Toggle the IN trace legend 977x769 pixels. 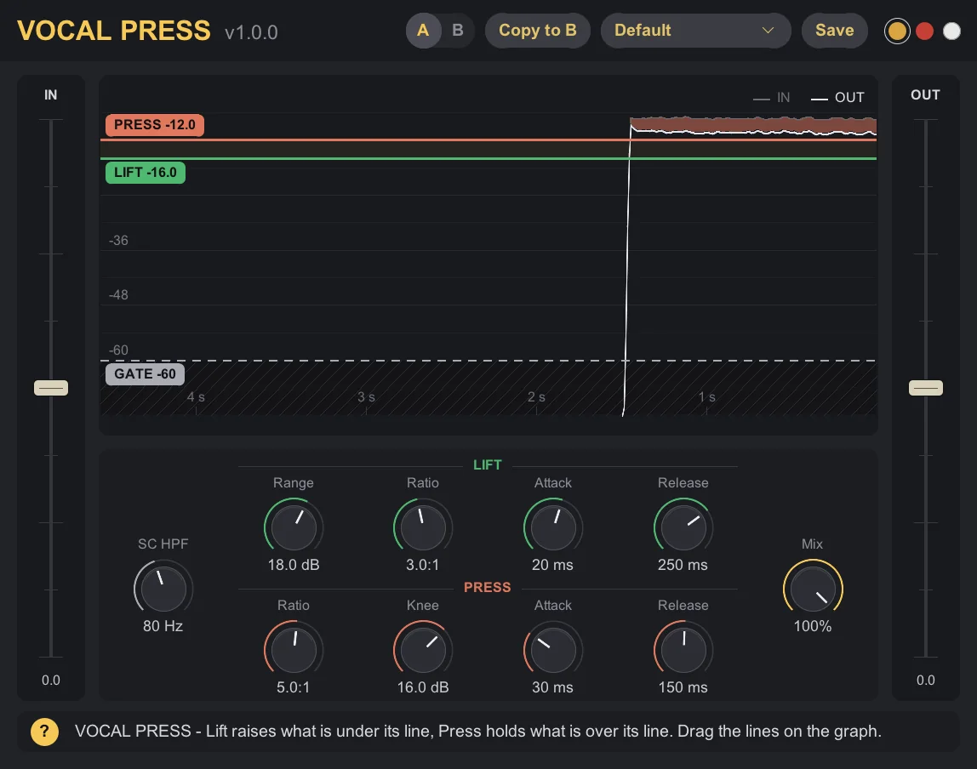(x=771, y=98)
